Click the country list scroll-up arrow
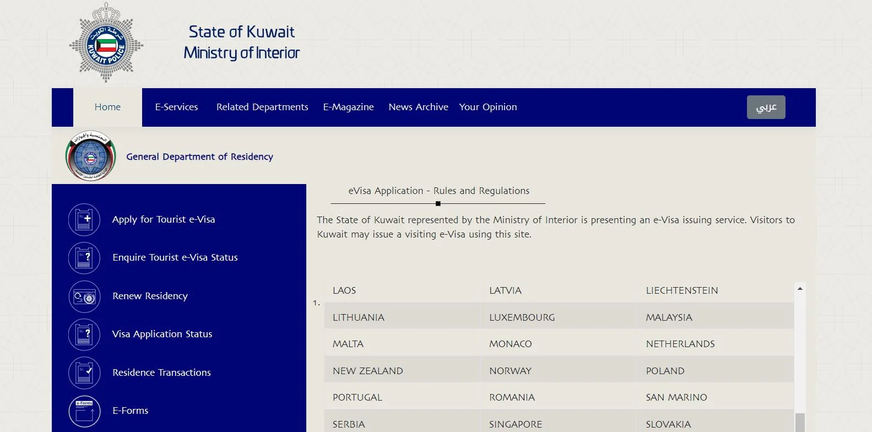 click(x=800, y=288)
